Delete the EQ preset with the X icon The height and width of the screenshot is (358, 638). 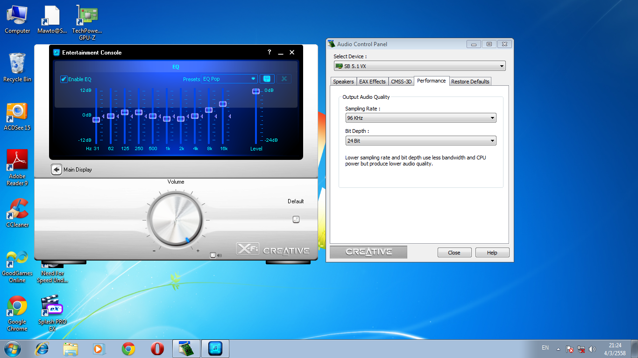(284, 79)
